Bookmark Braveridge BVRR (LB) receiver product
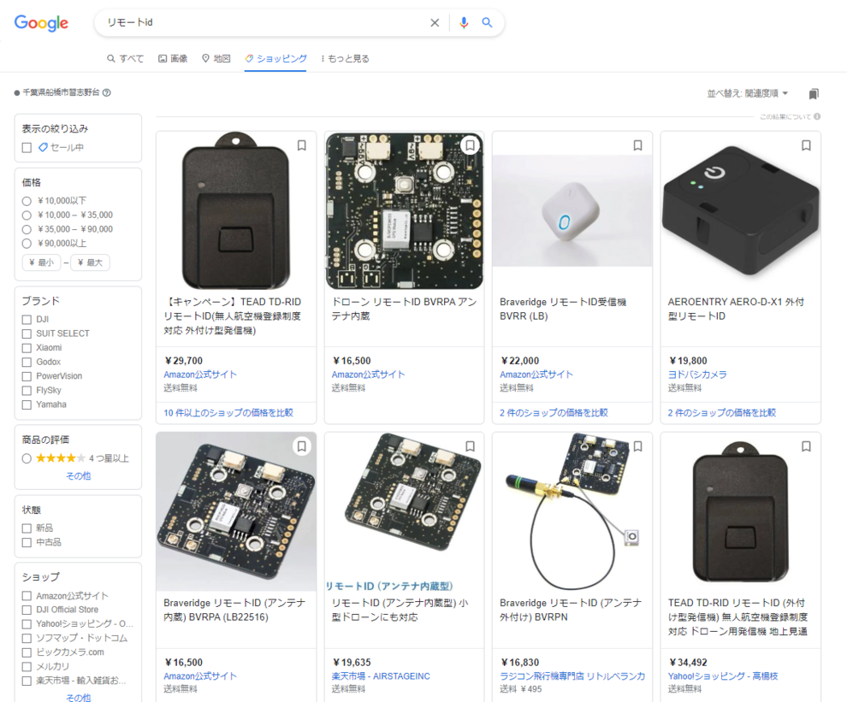847x702 pixels. tap(638, 145)
